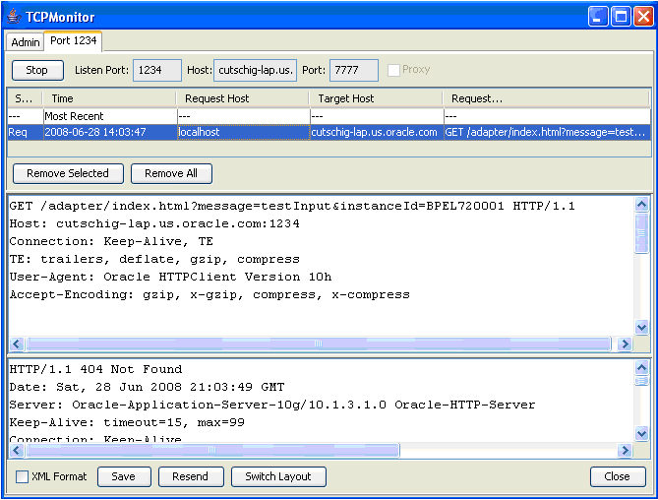Click the response pane scroll right arrow
Viewport: 658px width, 500px height.
tap(625, 451)
